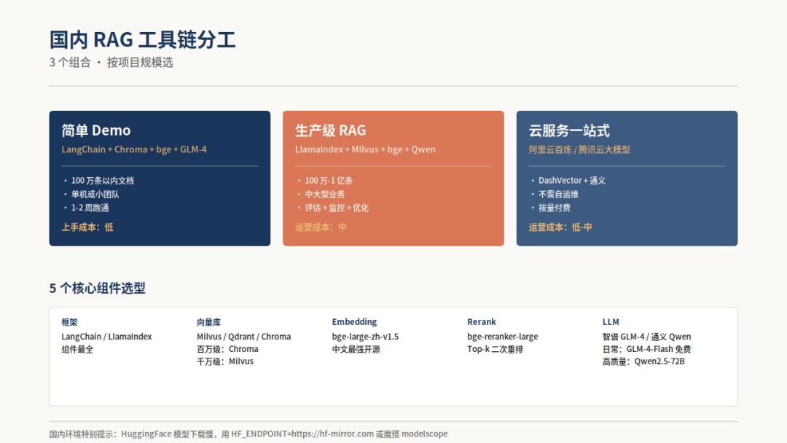The height and width of the screenshot is (443, 787).
Task: Select the line 运营成本：低-中
Action: 560,227
